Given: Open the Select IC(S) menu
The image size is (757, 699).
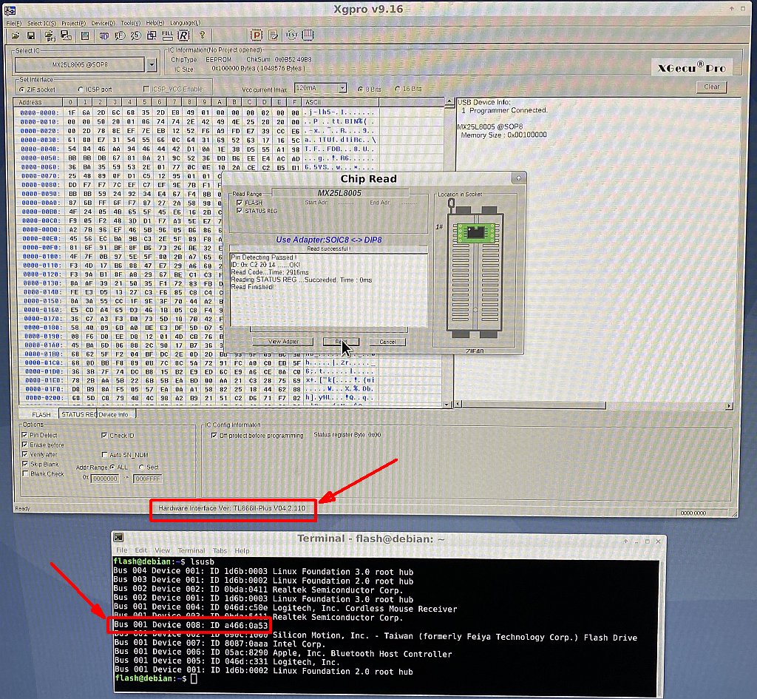Looking at the screenshot, I should (x=41, y=23).
